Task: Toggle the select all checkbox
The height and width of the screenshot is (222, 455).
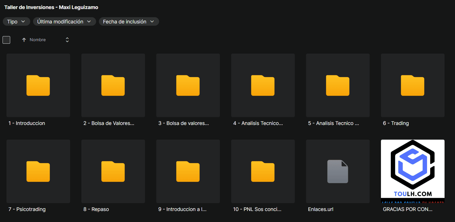Action: (6, 40)
